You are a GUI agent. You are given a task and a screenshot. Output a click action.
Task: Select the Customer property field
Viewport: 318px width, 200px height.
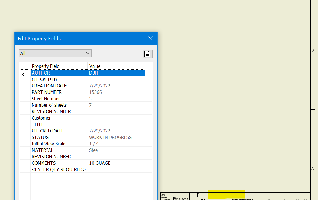tap(59, 118)
